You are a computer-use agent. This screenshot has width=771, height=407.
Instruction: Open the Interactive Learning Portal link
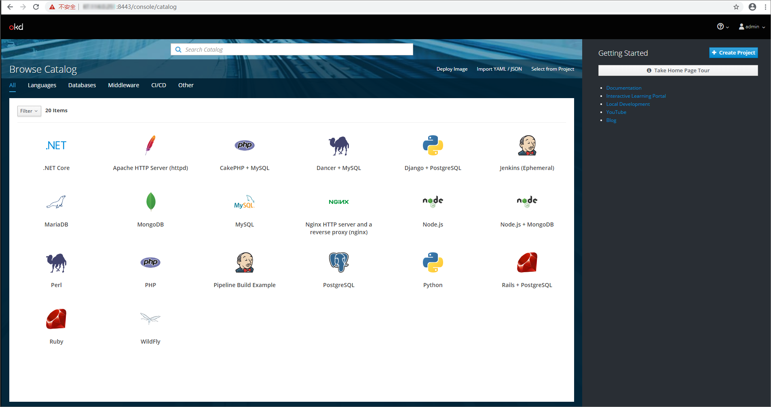[x=636, y=96]
